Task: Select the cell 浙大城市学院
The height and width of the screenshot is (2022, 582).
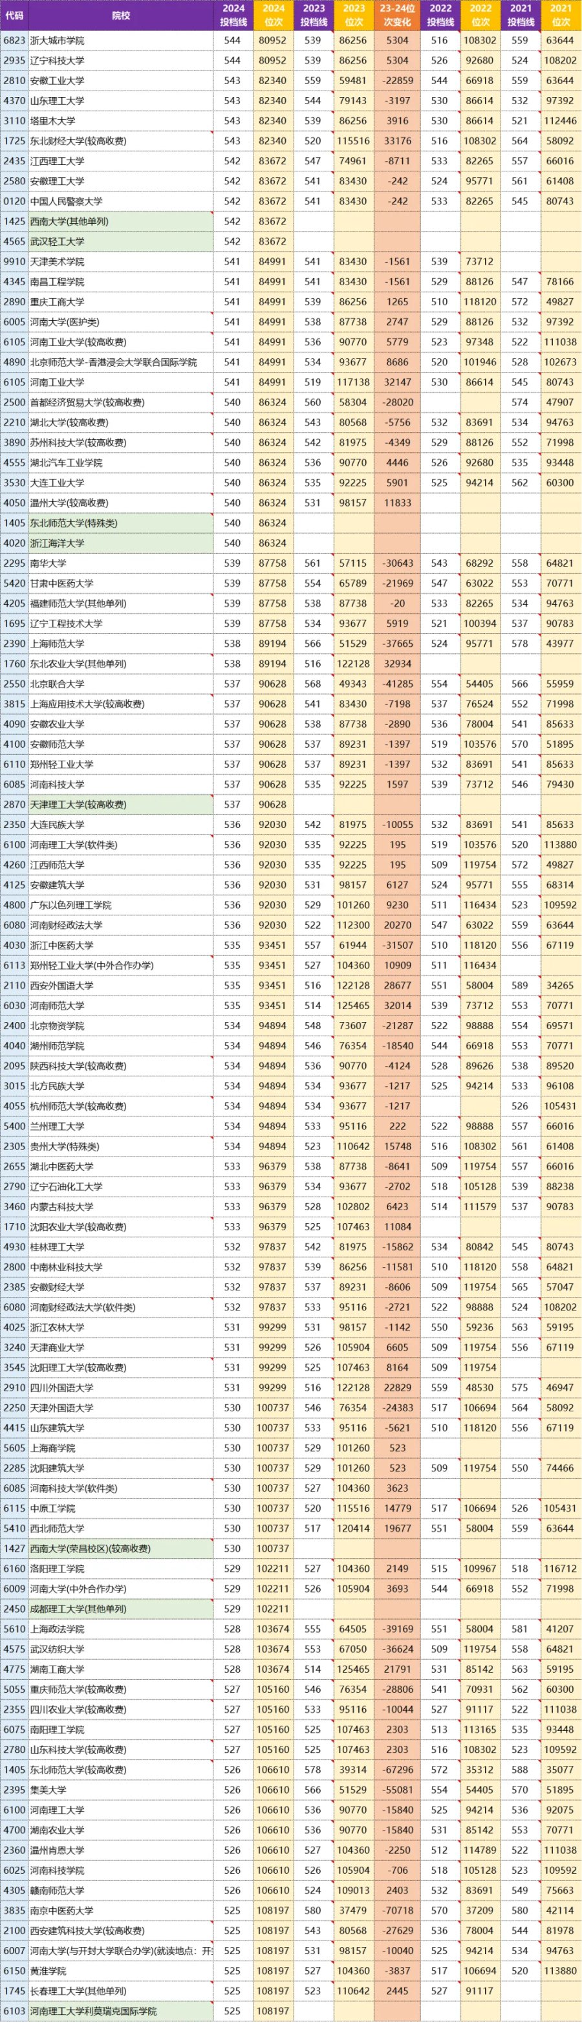Action: (121, 40)
